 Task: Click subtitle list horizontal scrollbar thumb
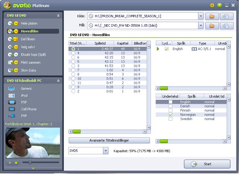pyautogui.click(x=164, y=141)
